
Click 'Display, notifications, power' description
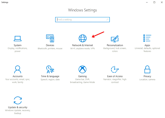pos(17,50)
